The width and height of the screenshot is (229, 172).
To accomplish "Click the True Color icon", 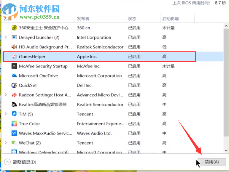I will tap(14, 124).
